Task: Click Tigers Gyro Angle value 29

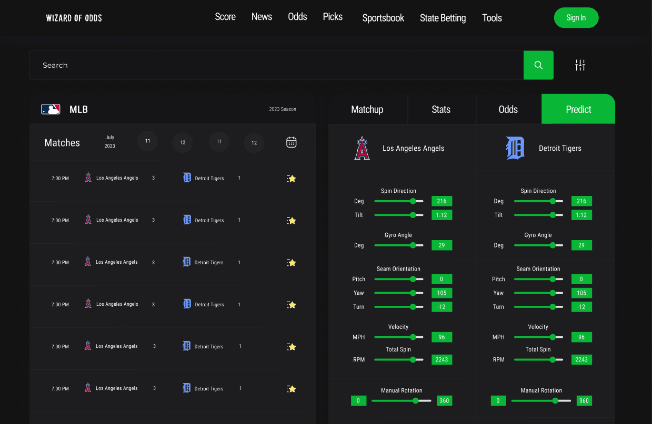Action: point(581,245)
